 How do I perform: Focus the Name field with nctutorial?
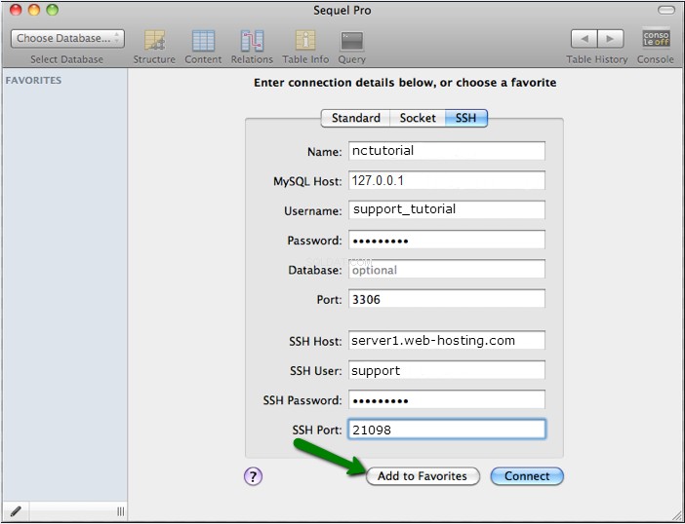coord(447,151)
